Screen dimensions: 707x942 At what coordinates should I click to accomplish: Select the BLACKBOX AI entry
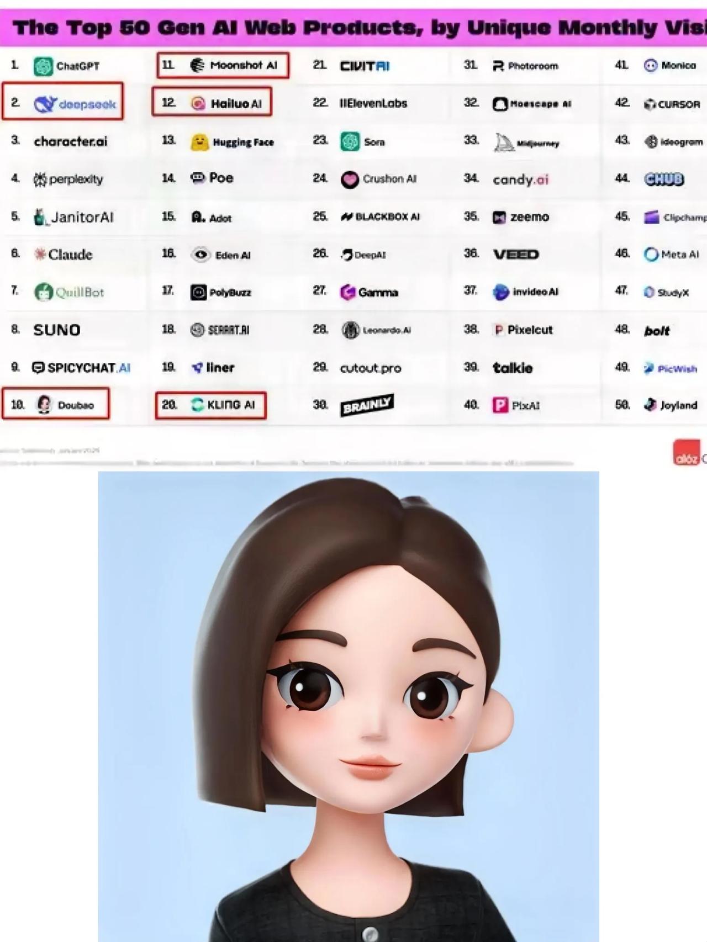[380, 217]
